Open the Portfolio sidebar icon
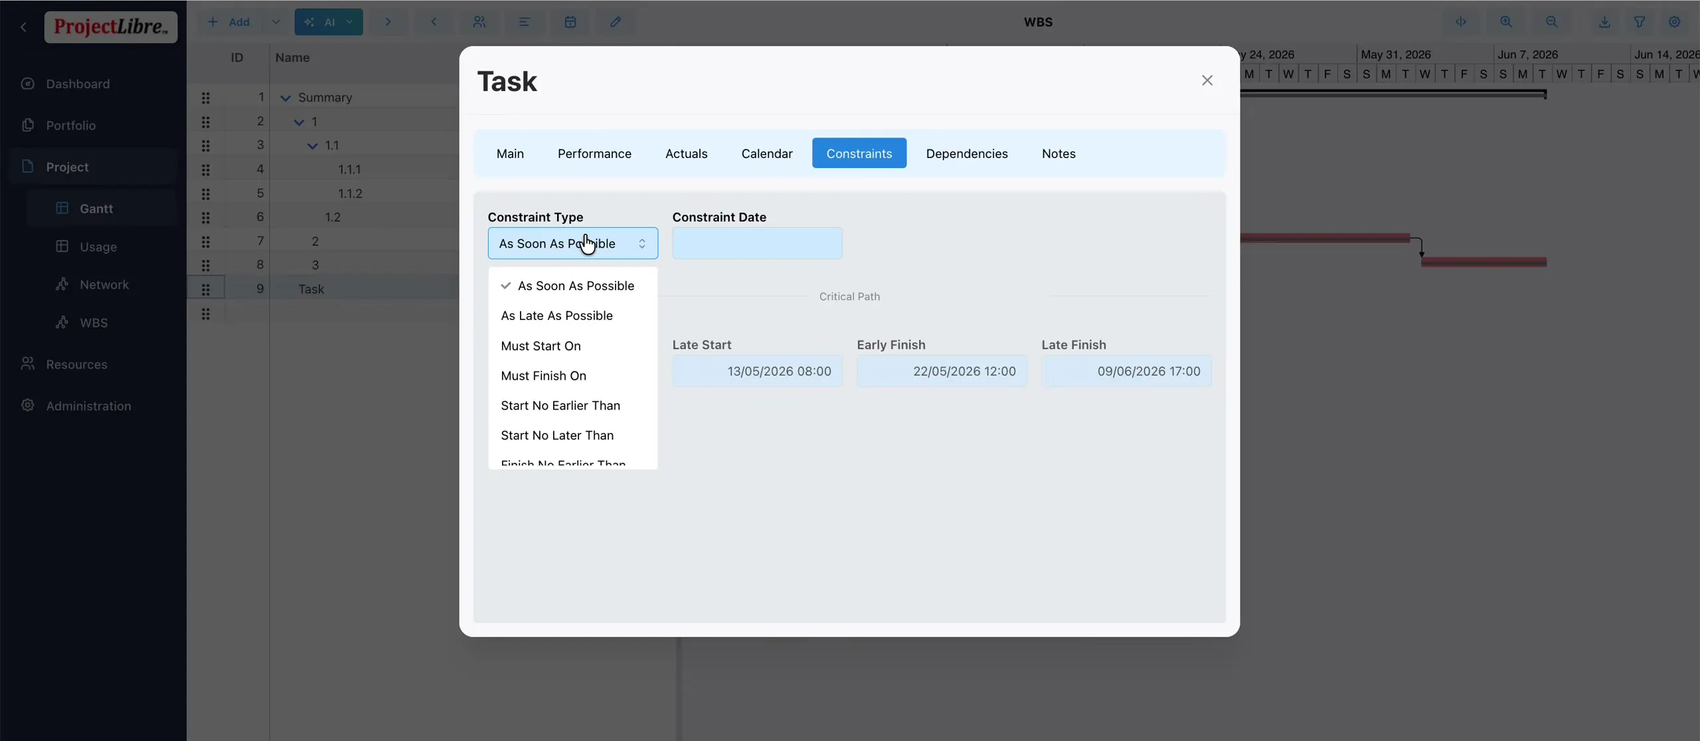The image size is (1700, 741). [x=27, y=125]
